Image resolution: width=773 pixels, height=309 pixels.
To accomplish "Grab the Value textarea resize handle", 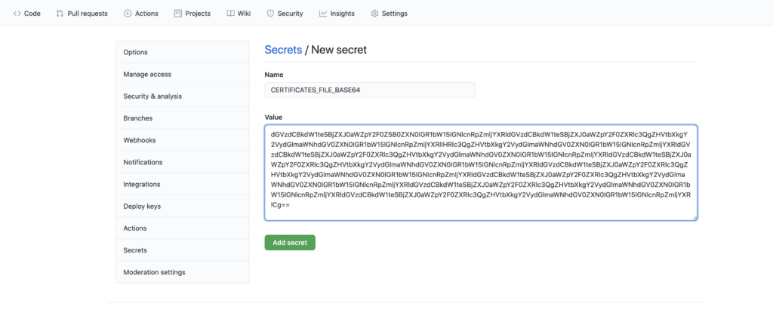I will pyautogui.click(x=694, y=218).
